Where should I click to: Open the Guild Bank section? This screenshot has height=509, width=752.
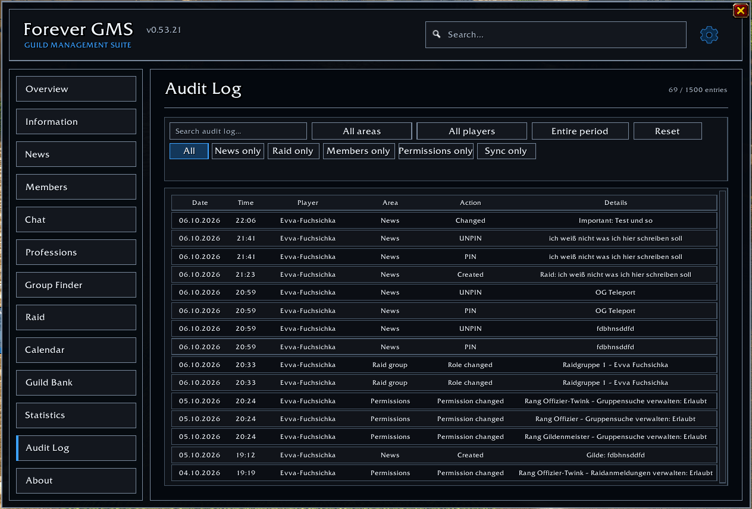pos(76,382)
